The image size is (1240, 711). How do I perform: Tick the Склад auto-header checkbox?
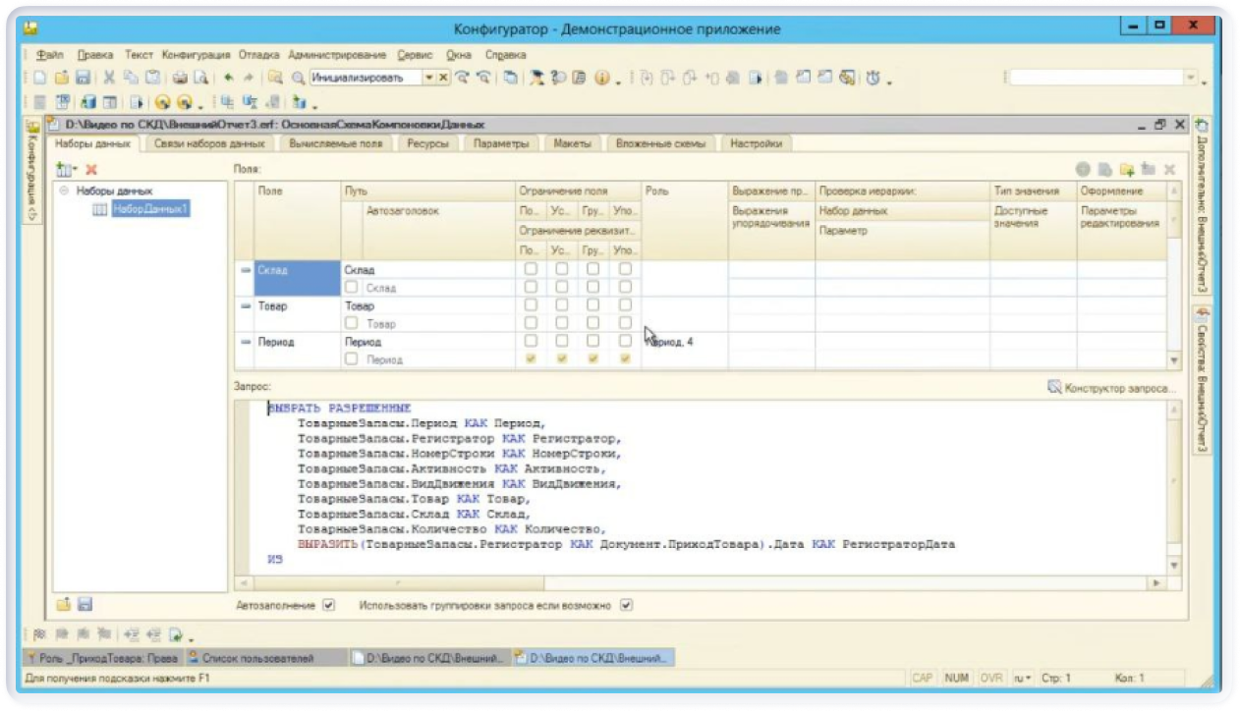(x=352, y=288)
